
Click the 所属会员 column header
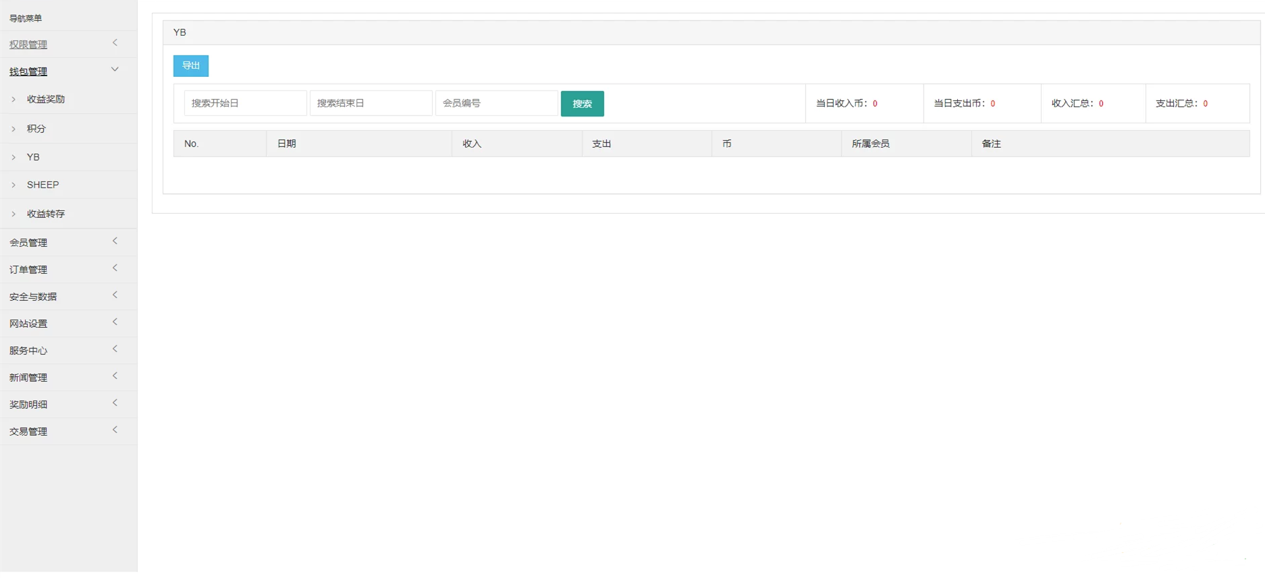907,144
